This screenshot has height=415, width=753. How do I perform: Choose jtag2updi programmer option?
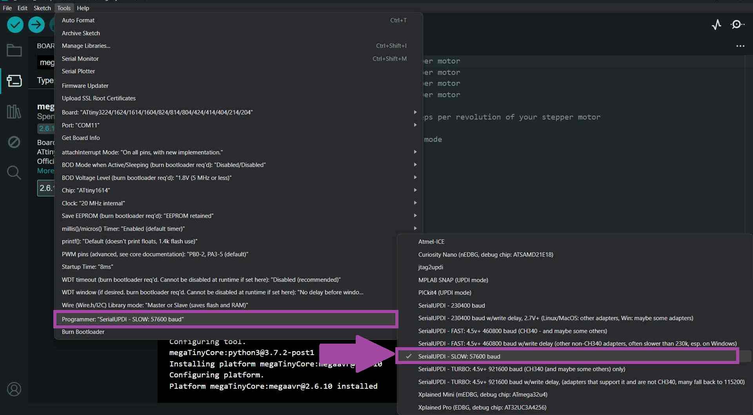(x=430, y=267)
